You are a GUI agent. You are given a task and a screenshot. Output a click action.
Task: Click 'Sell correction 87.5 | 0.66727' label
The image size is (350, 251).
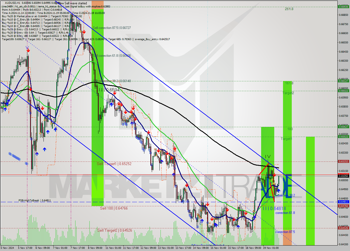tap(112, 28)
